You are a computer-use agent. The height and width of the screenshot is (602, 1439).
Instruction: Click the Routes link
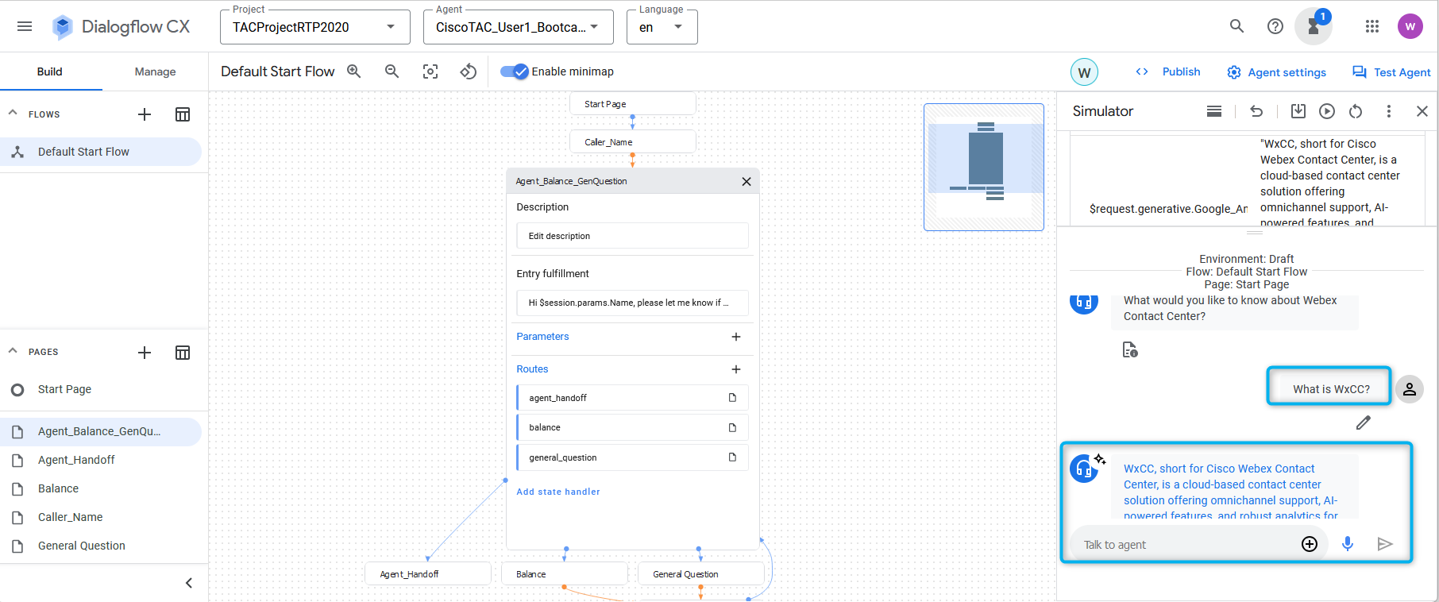click(532, 369)
